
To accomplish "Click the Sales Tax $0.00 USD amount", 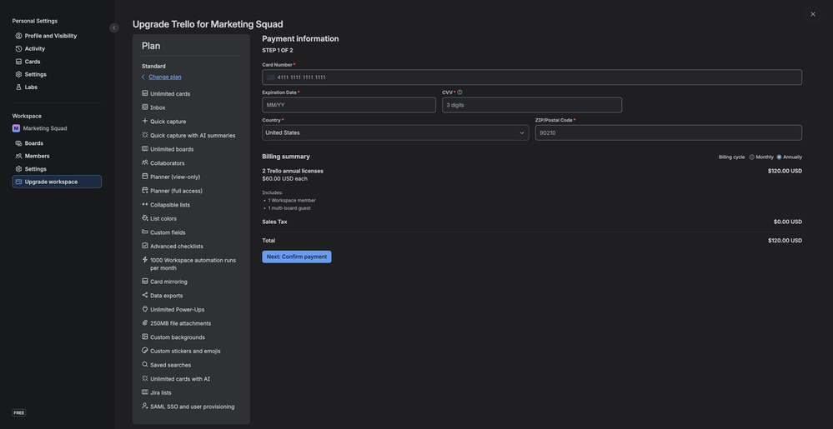I will (x=788, y=222).
